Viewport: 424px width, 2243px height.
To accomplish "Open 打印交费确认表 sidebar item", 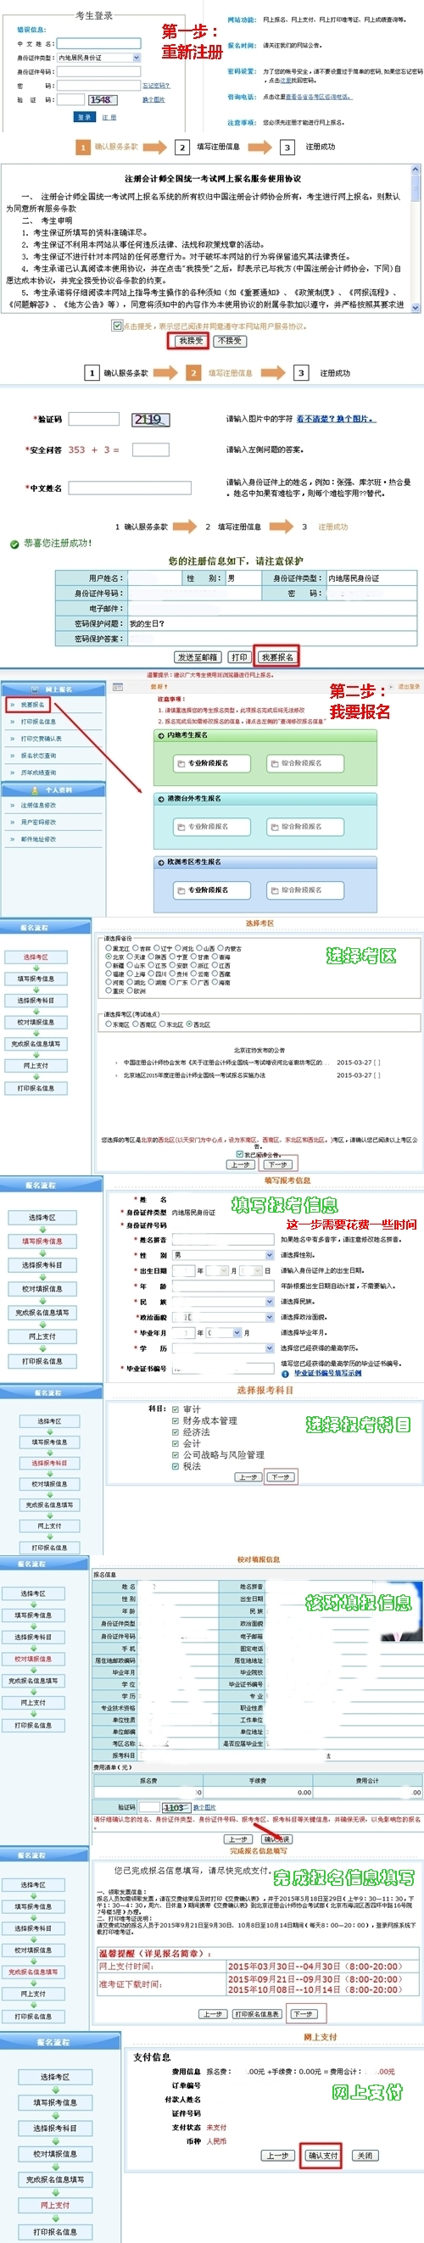I will click(x=41, y=739).
